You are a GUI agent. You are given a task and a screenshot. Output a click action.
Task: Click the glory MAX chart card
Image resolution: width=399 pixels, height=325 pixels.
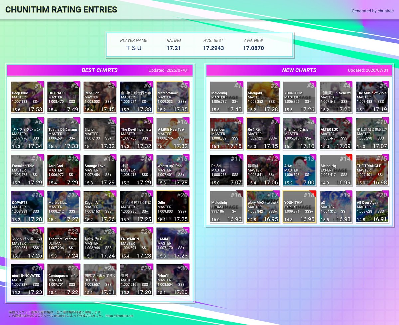263,207
